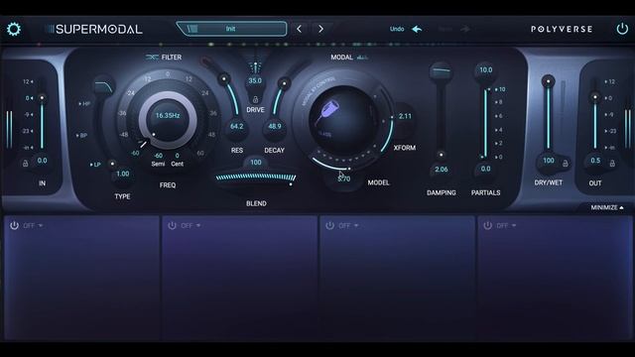Click the Undo arrow

pyautogui.click(x=417, y=29)
